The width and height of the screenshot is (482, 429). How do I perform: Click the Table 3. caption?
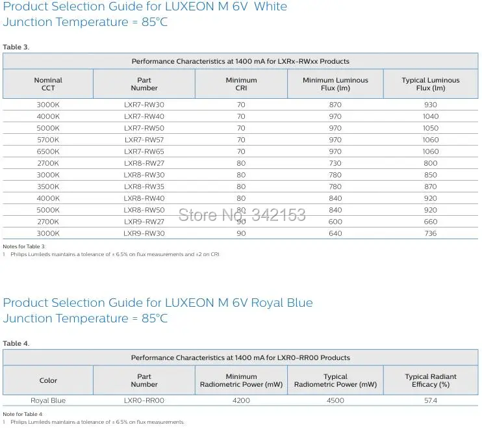[x=16, y=47]
